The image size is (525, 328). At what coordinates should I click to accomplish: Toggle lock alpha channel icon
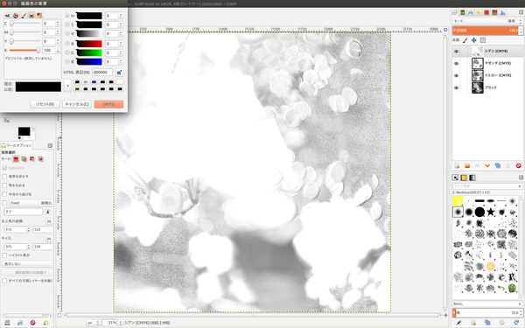click(x=482, y=40)
